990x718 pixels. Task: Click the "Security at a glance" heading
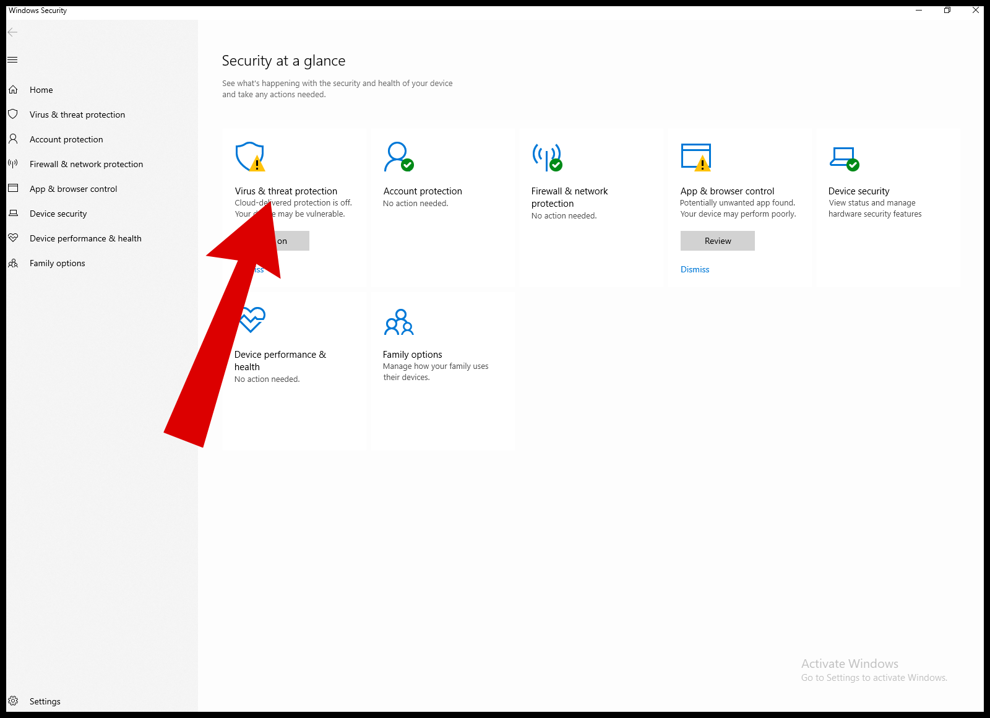(284, 61)
